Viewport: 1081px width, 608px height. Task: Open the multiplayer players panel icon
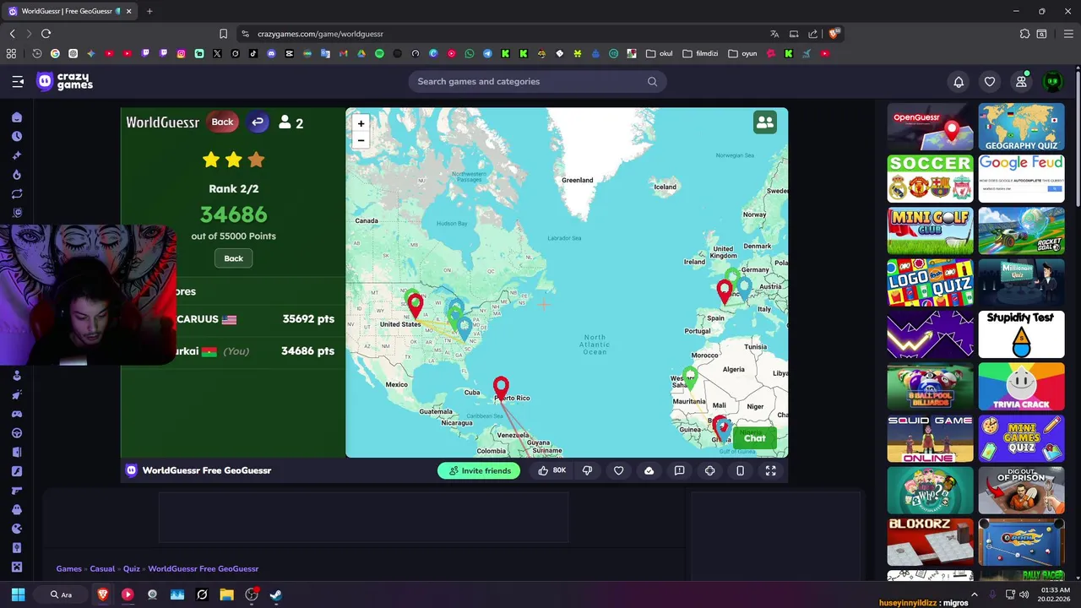[x=764, y=122]
